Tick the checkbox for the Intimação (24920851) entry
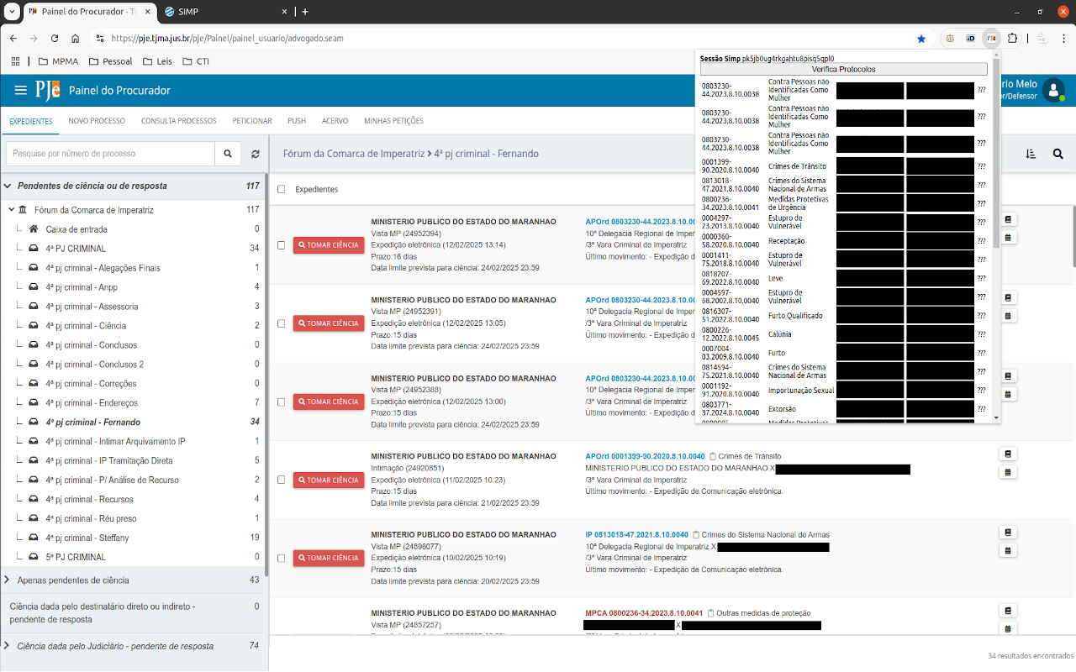Screen dimensions: 1076x672 click(282, 480)
